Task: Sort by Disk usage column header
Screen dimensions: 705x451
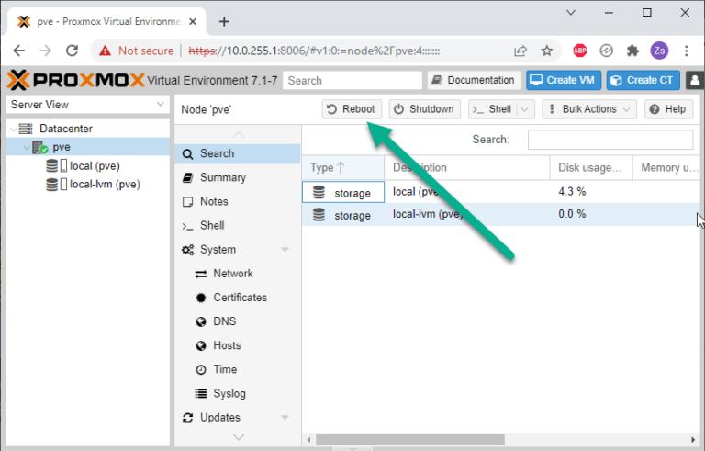Action: [591, 168]
